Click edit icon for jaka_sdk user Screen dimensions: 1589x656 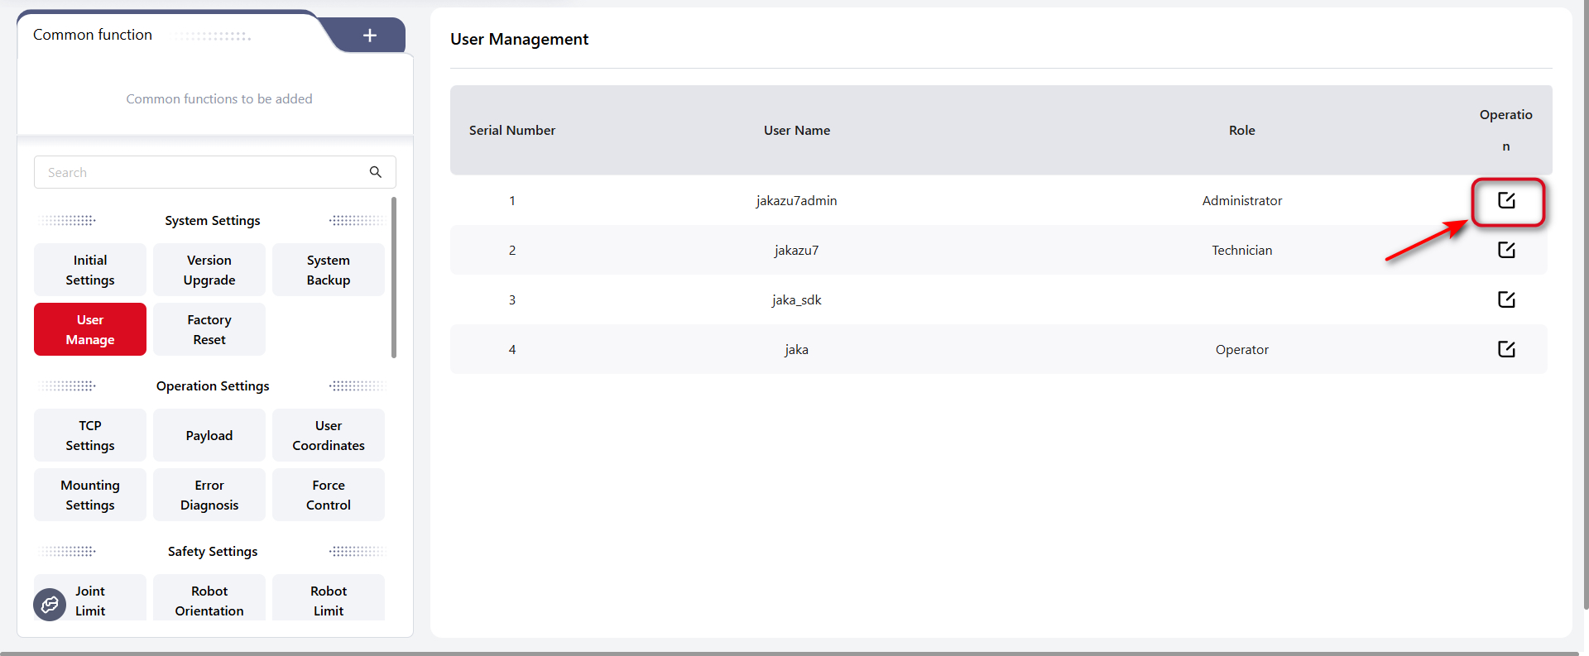coord(1506,299)
